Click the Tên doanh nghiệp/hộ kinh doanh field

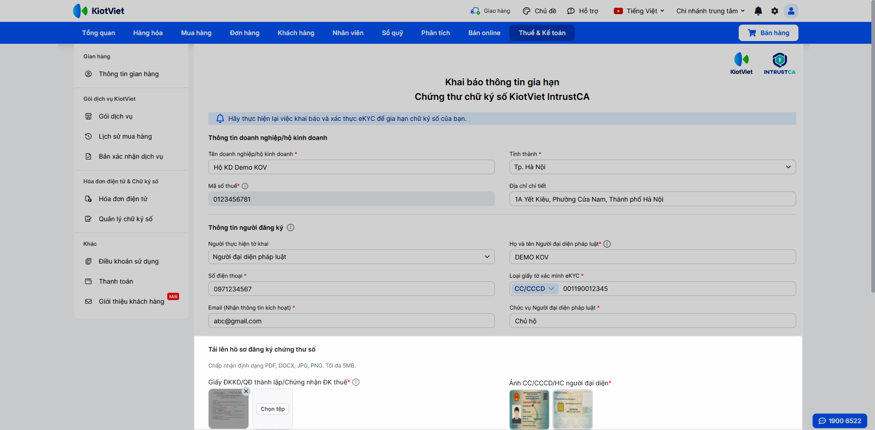coord(351,167)
